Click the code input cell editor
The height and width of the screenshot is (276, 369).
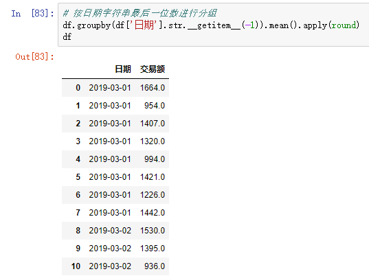tap(214, 25)
